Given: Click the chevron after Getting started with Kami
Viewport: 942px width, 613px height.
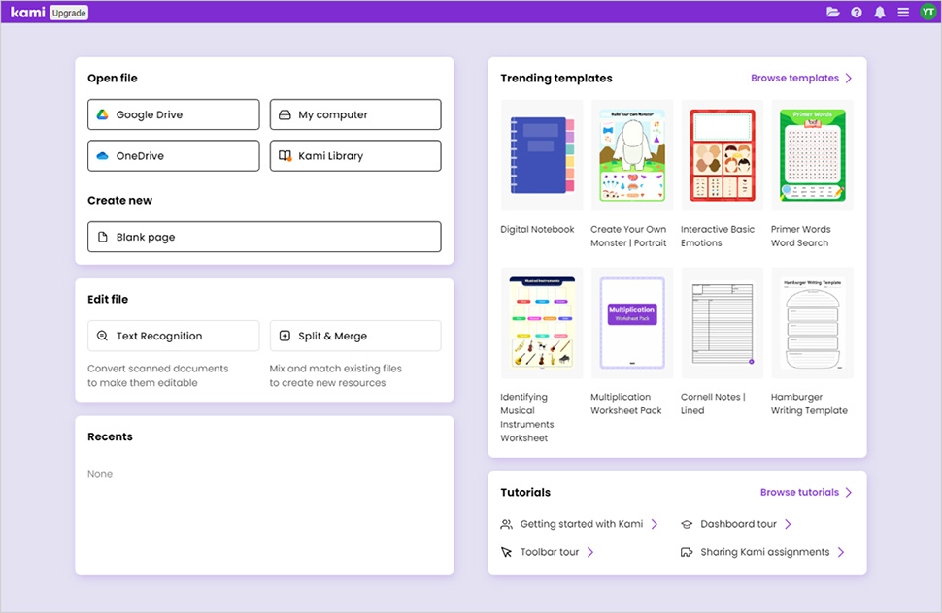Looking at the screenshot, I should pyautogui.click(x=655, y=524).
